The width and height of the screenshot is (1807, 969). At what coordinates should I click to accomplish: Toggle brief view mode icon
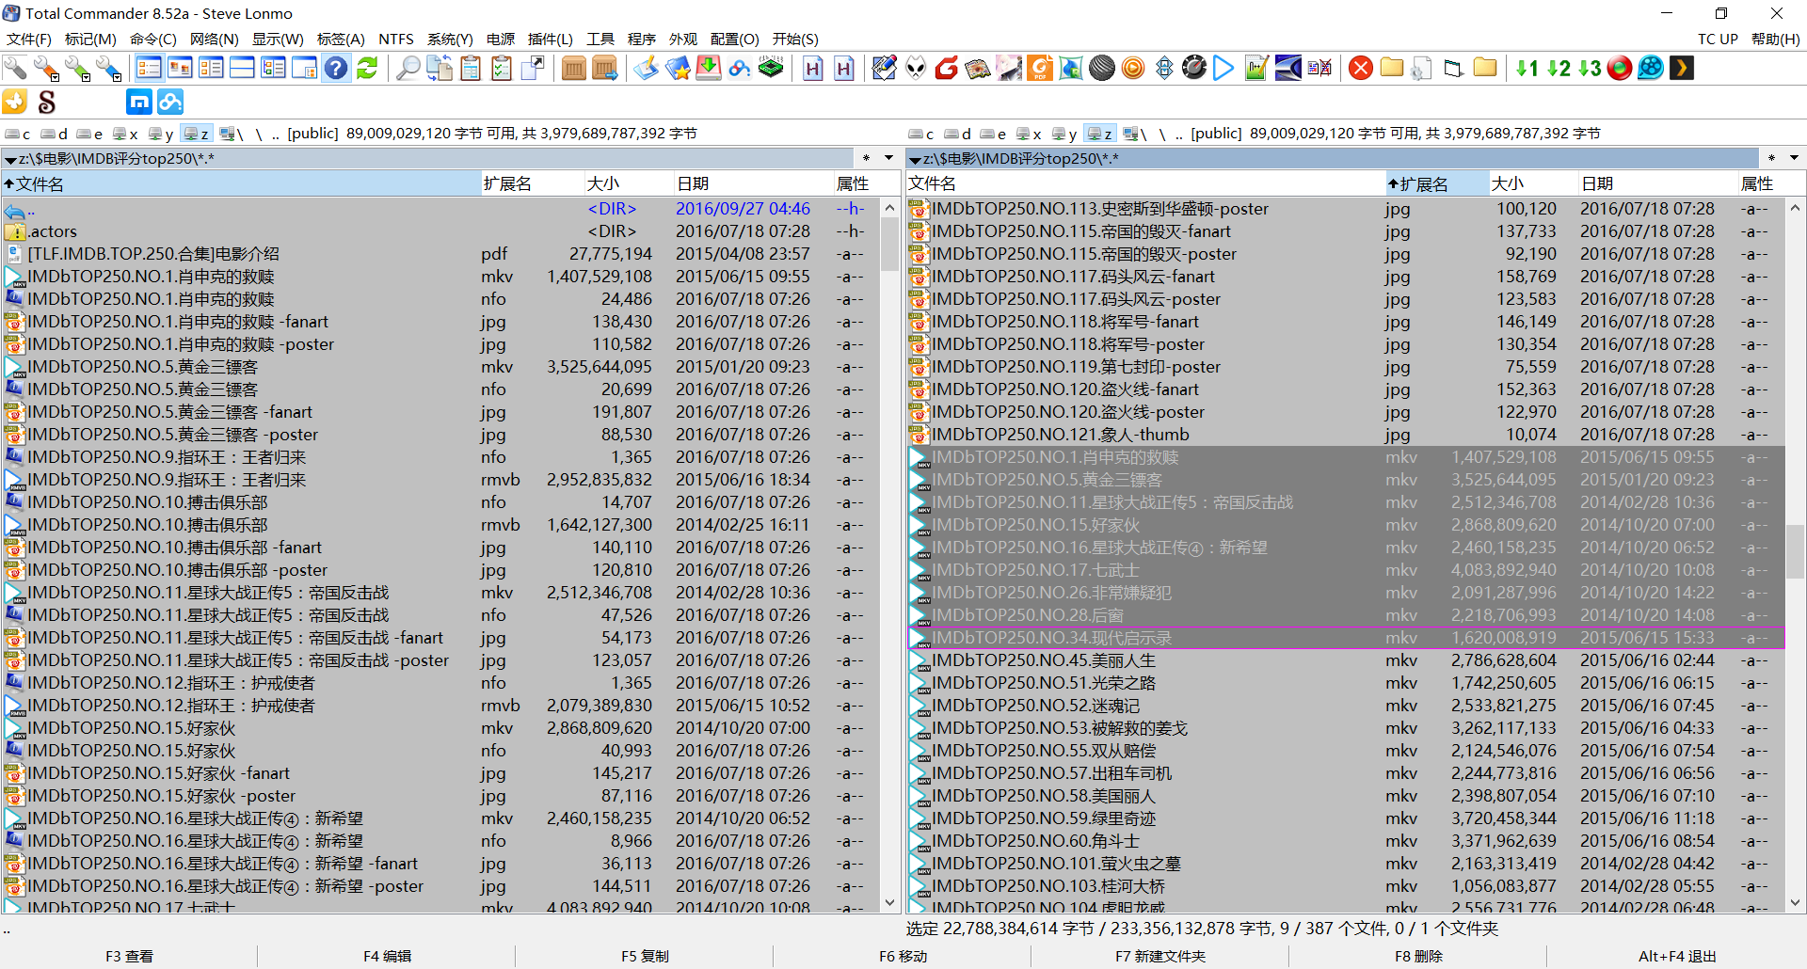(149, 68)
